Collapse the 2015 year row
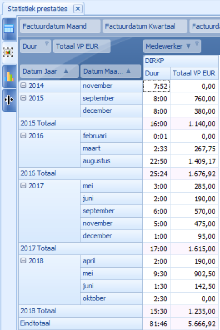The width and height of the screenshot is (220, 330). pyautogui.click(x=23, y=98)
